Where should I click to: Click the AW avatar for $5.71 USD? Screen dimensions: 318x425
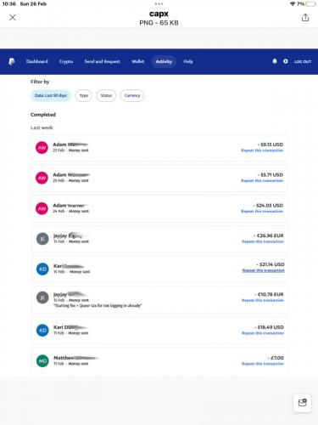tap(42, 178)
